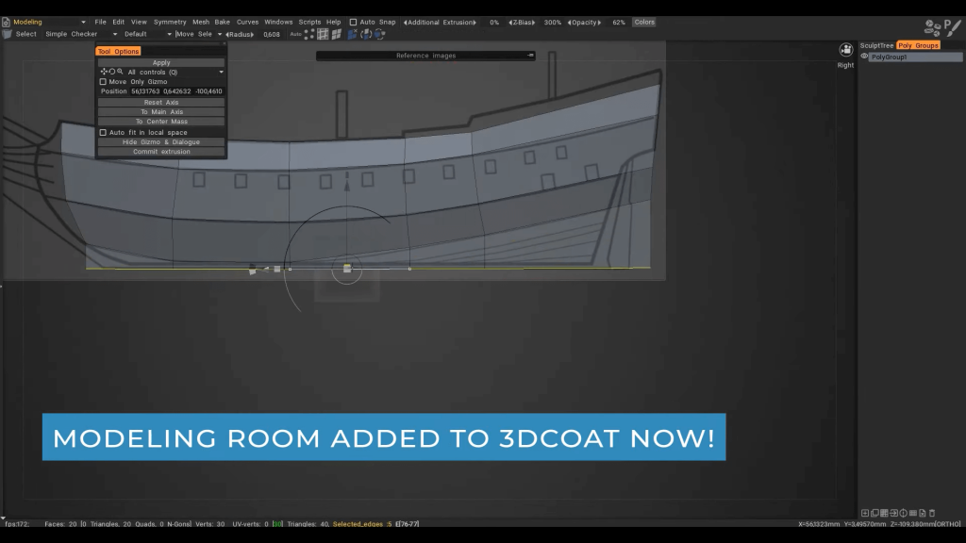Click the duplicate poly group icon
The height and width of the screenshot is (543, 966).
874,513
